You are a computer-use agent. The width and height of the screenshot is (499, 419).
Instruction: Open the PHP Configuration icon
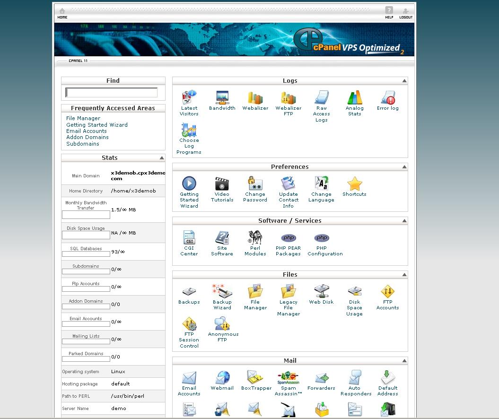tap(322, 238)
